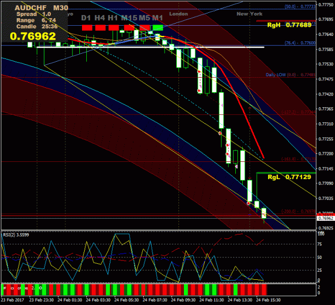This screenshot has width=335, height=305.
Task: Click the red trend box under D1
Action: [x=87, y=27]
